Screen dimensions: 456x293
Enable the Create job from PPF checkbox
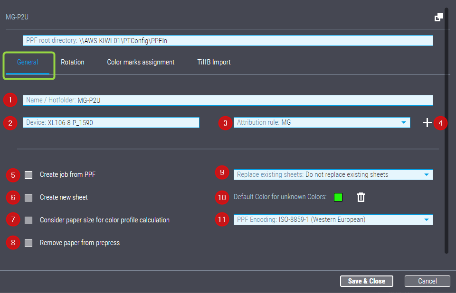click(28, 174)
